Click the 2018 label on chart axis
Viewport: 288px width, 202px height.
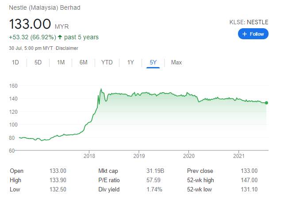coord(89,156)
